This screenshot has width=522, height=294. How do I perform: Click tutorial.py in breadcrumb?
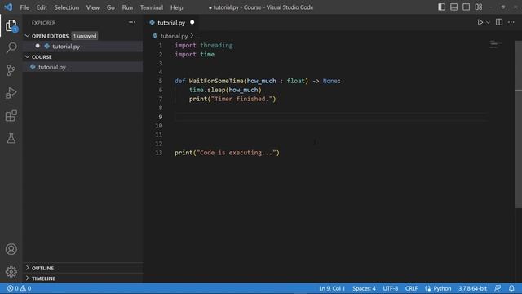point(174,36)
